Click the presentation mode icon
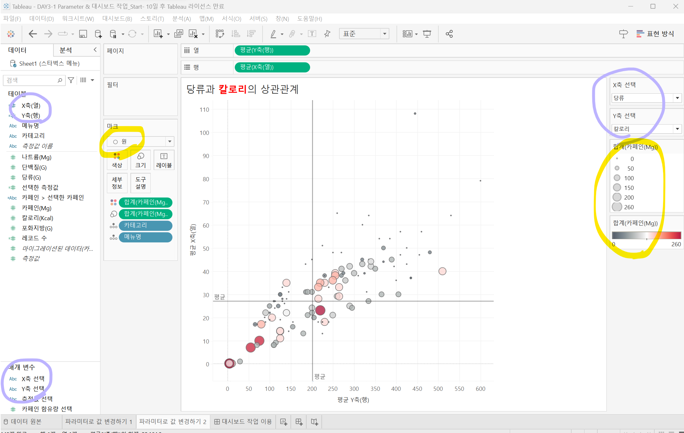Screen dimensions: 684x433 [427, 34]
